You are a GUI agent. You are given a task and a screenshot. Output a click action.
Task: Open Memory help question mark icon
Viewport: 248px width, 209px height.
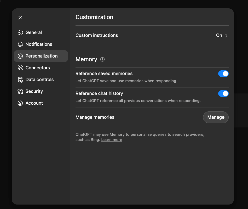(x=102, y=59)
